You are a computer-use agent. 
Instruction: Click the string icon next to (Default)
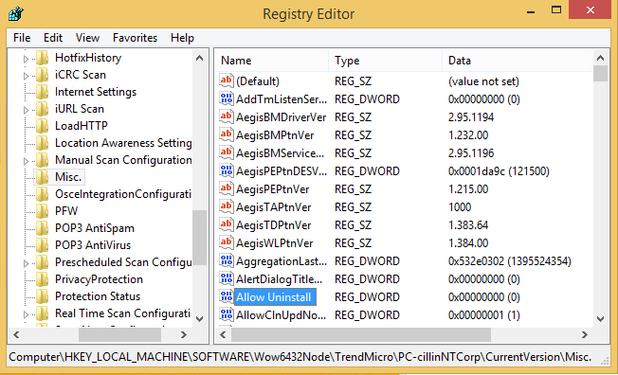[x=227, y=80]
